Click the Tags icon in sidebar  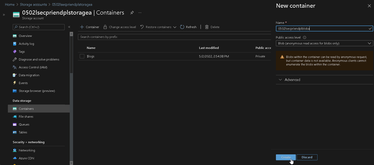click(x=15, y=52)
